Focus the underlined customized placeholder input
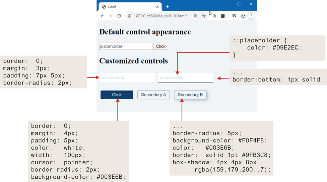Screen dimensions: 327x182 (x=186, y=77)
